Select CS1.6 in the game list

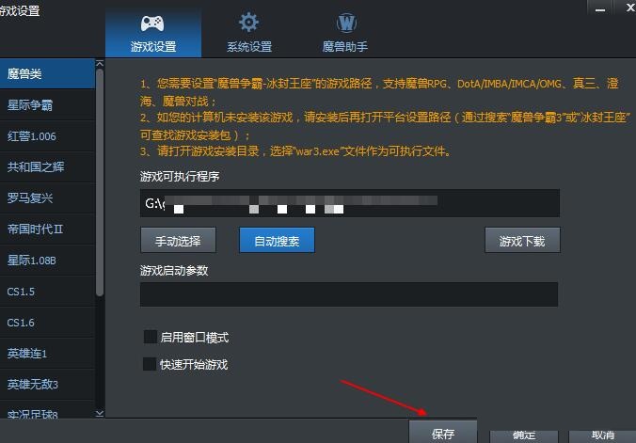(x=47, y=323)
